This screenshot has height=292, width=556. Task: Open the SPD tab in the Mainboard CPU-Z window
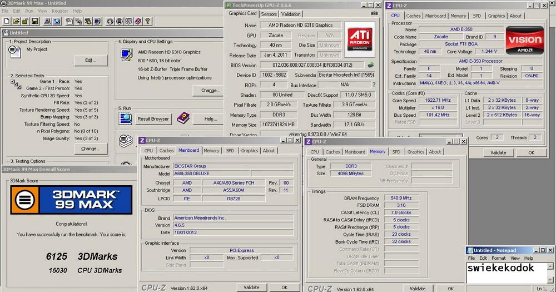[x=230, y=150]
